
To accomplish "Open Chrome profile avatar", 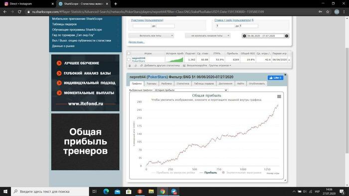I will (337, 12).
